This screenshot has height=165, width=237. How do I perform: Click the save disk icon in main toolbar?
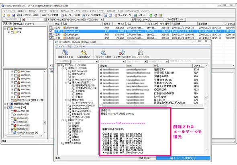[13, 15]
